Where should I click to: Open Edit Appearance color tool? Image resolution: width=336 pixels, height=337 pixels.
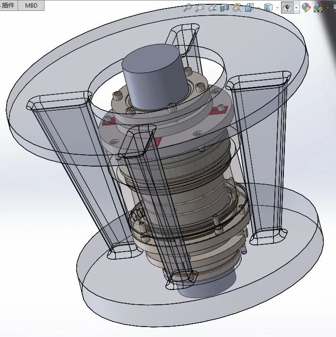click(306, 8)
